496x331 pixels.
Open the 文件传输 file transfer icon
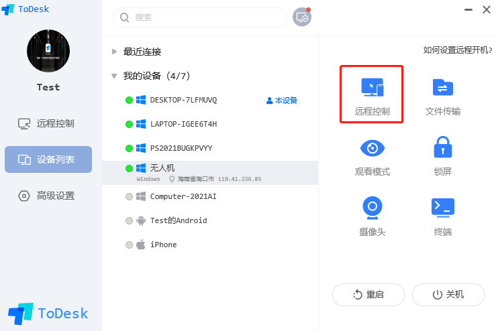point(442,88)
